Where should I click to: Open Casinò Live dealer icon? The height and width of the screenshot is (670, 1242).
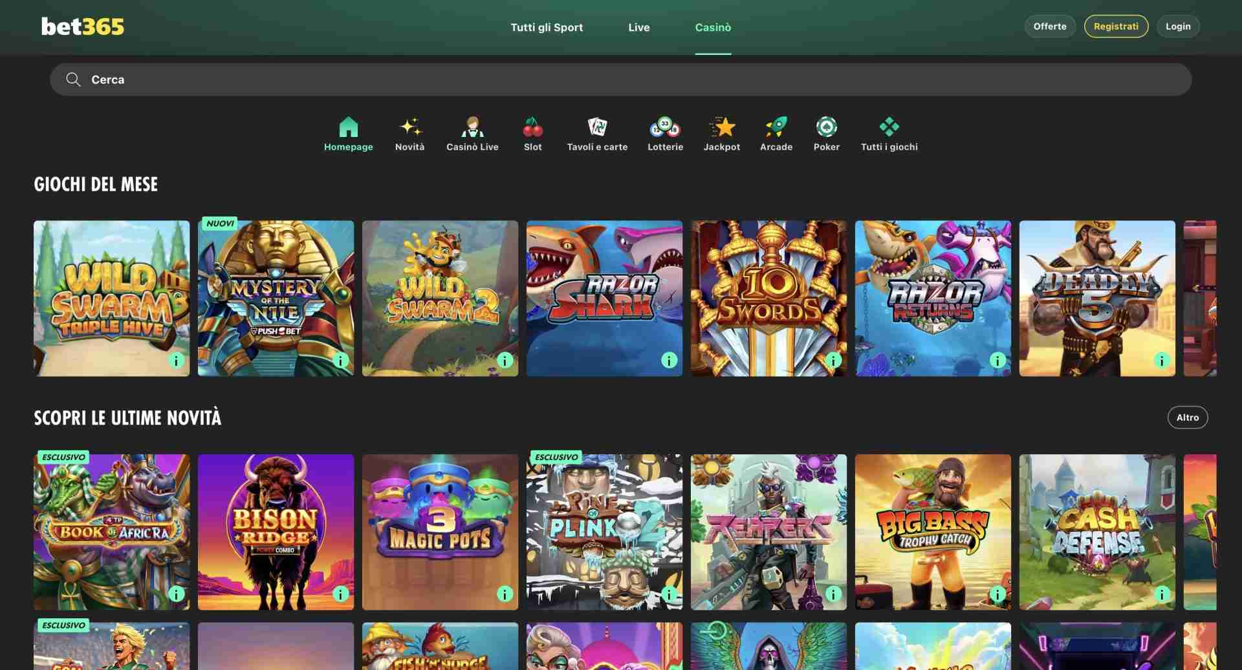[x=472, y=127]
